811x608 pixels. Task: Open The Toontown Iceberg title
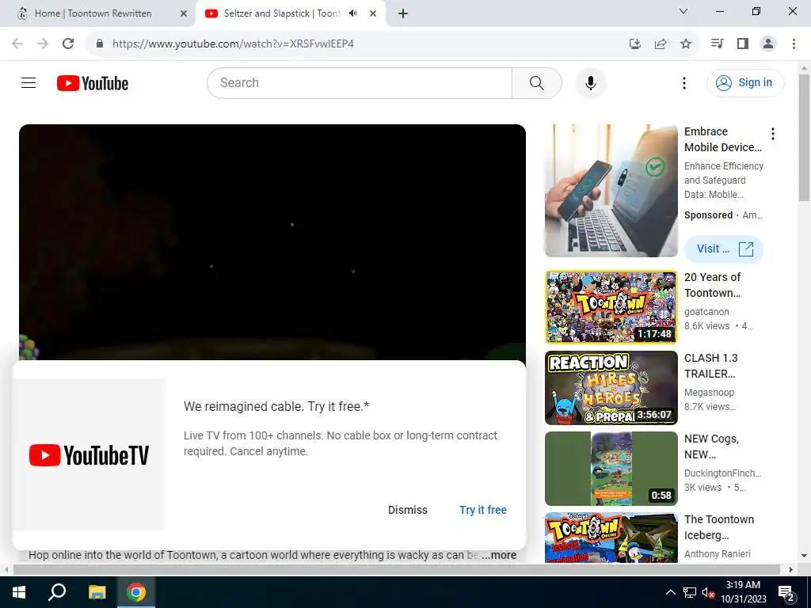[719, 526]
